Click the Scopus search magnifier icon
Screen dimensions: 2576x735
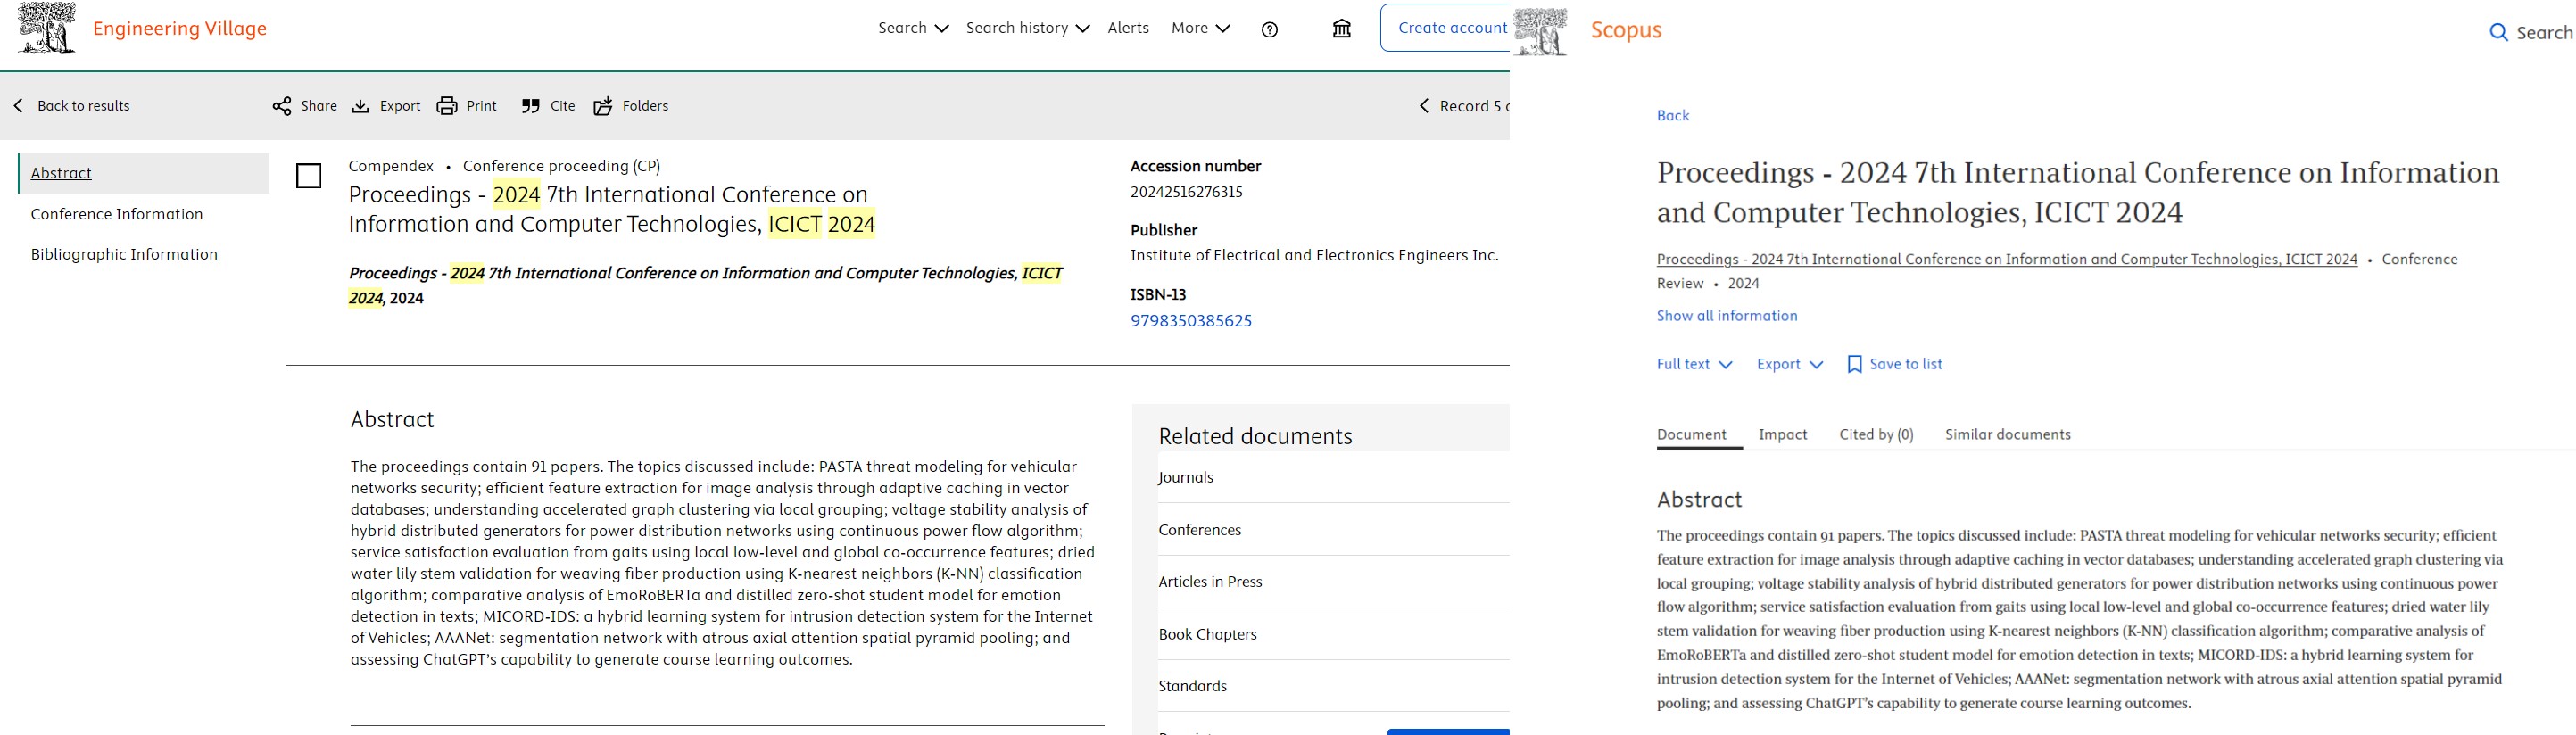point(2498,33)
